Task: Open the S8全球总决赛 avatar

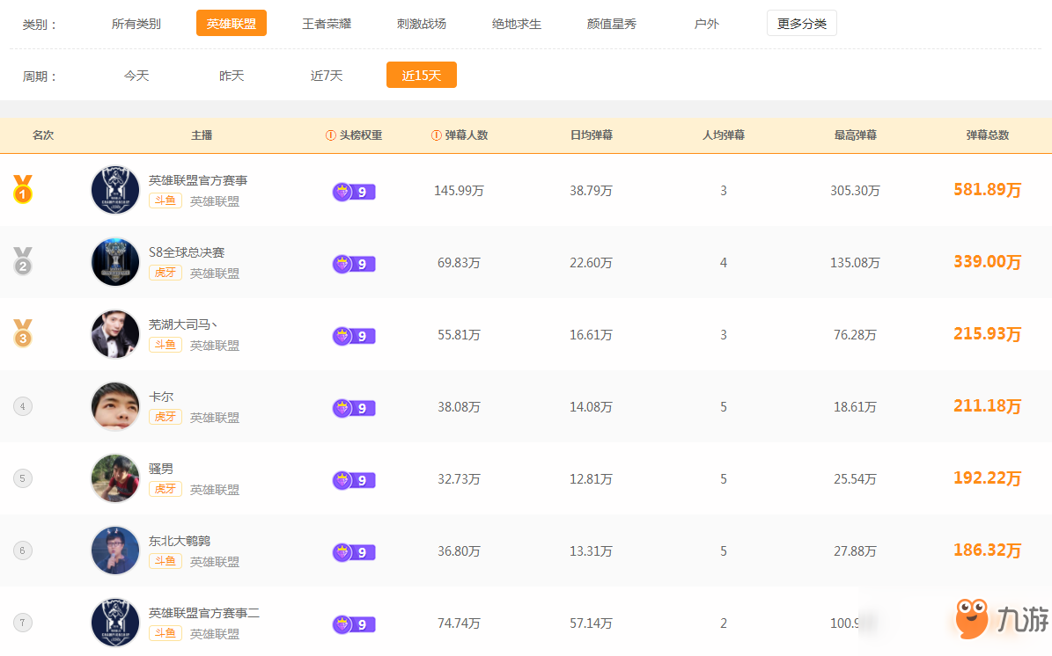Action: 115,262
